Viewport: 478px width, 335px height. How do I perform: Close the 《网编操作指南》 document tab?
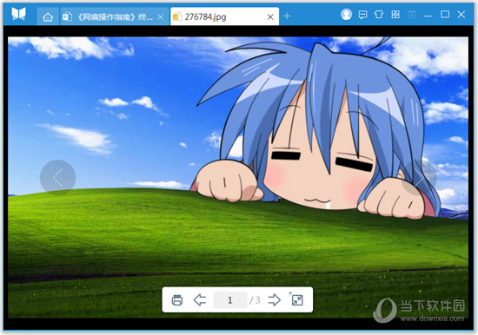coord(161,17)
